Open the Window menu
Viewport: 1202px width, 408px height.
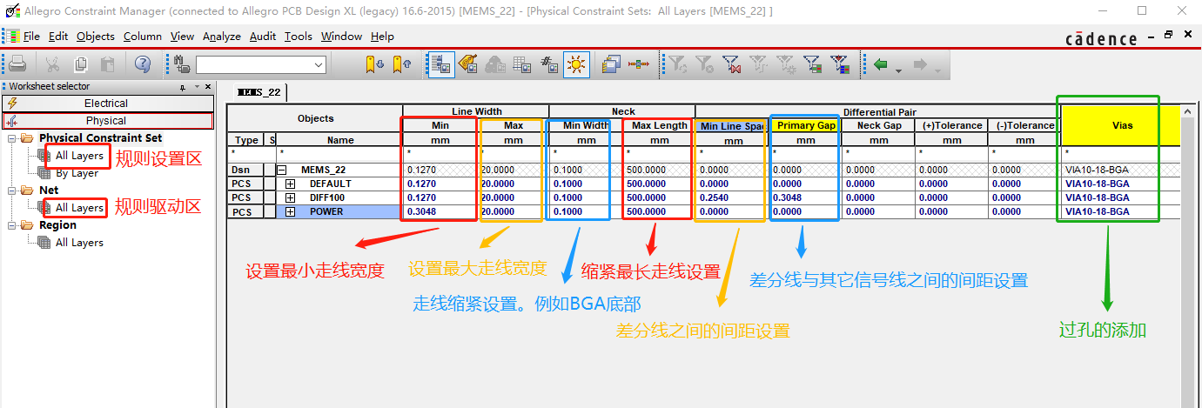tap(341, 37)
